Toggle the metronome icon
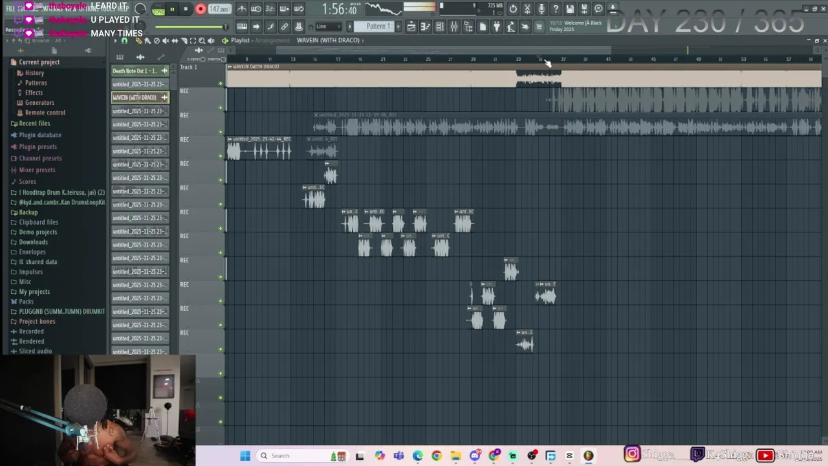This screenshot has height=466, width=828. [x=241, y=9]
